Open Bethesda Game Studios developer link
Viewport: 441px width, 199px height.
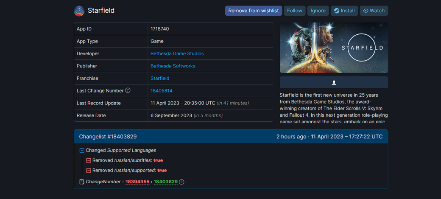tap(177, 53)
